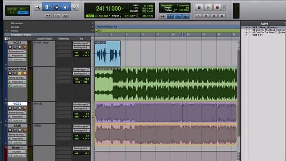Open VOZ 2 track view forma de onda dropdown
The width and height of the screenshot is (286, 161).
(17, 112)
